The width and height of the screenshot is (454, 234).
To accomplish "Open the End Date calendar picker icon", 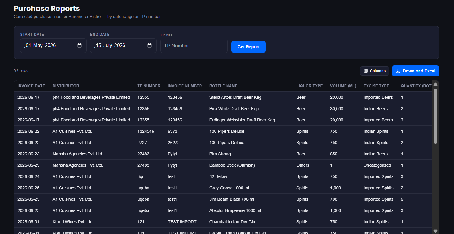I will coord(149,46).
